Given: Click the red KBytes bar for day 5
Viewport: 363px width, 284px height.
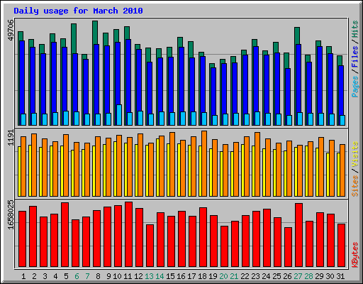Looking at the screenshot, I should (65, 235).
